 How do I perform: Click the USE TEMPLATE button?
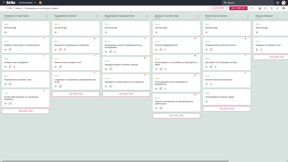click(x=238, y=8)
